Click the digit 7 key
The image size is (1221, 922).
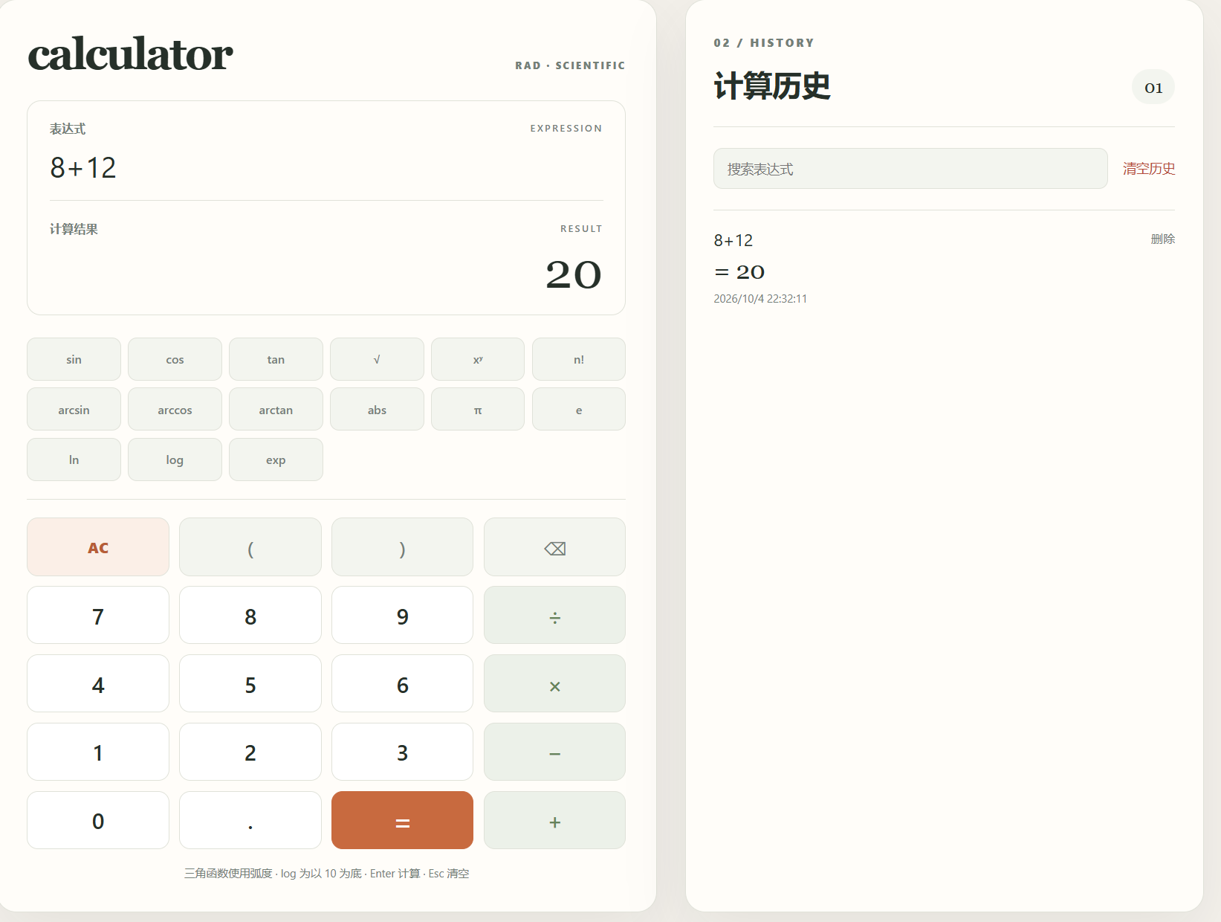pos(98,616)
